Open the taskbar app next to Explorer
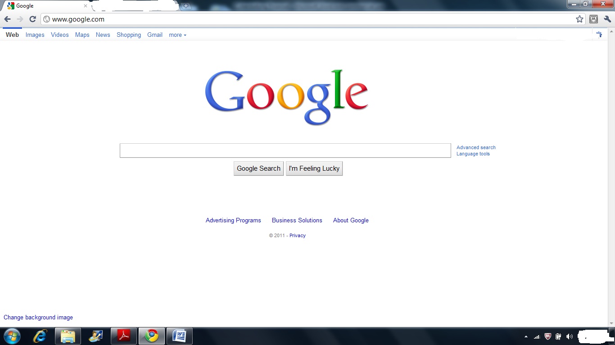 coord(96,336)
